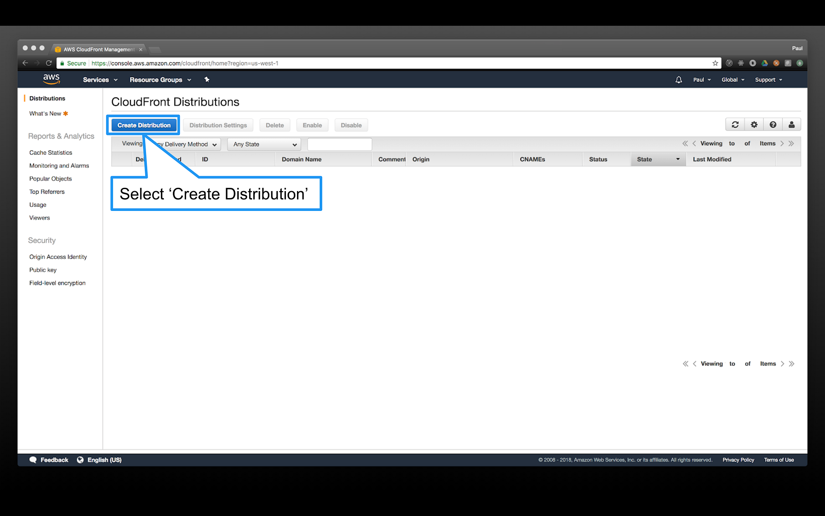Viewport: 825px width, 516px height.
Task: Open the notifications bell icon
Action: point(679,80)
